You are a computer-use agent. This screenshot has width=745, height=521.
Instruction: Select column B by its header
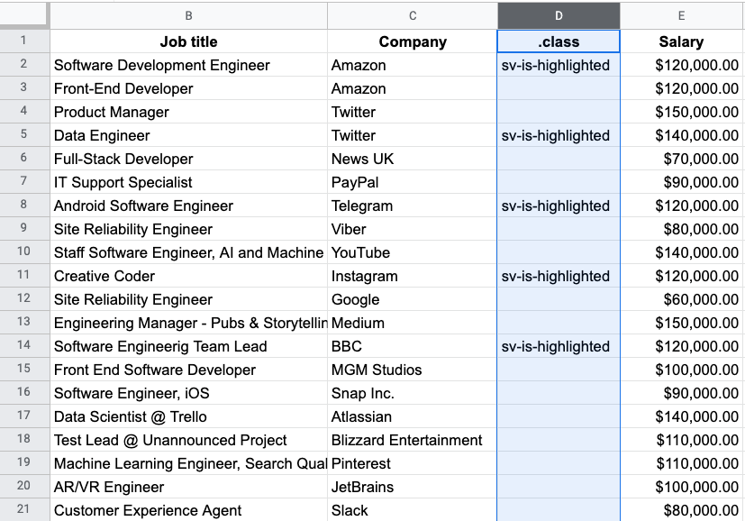(187, 15)
